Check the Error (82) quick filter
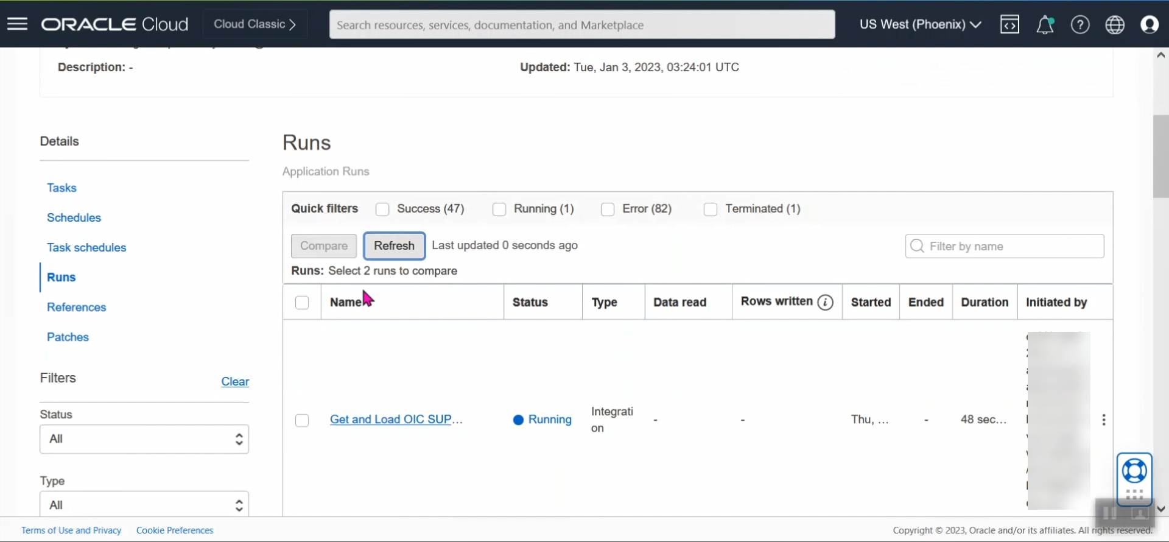This screenshot has width=1169, height=542. coord(608,209)
